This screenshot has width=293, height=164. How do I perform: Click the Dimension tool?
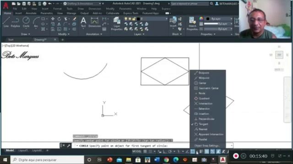pos(95,22)
